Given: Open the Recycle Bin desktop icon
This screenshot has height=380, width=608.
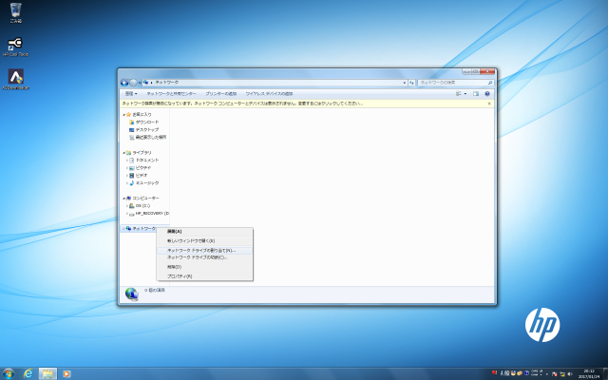Looking at the screenshot, I should (x=15, y=11).
